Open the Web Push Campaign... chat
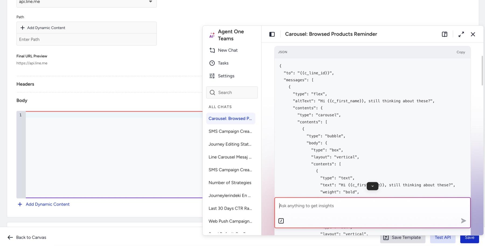This screenshot has height=246, width=485. (x=231, y=221)
